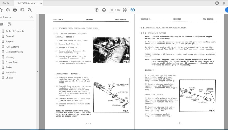Toggle two-page view icon
228x130 pixels.
(133, 10)
